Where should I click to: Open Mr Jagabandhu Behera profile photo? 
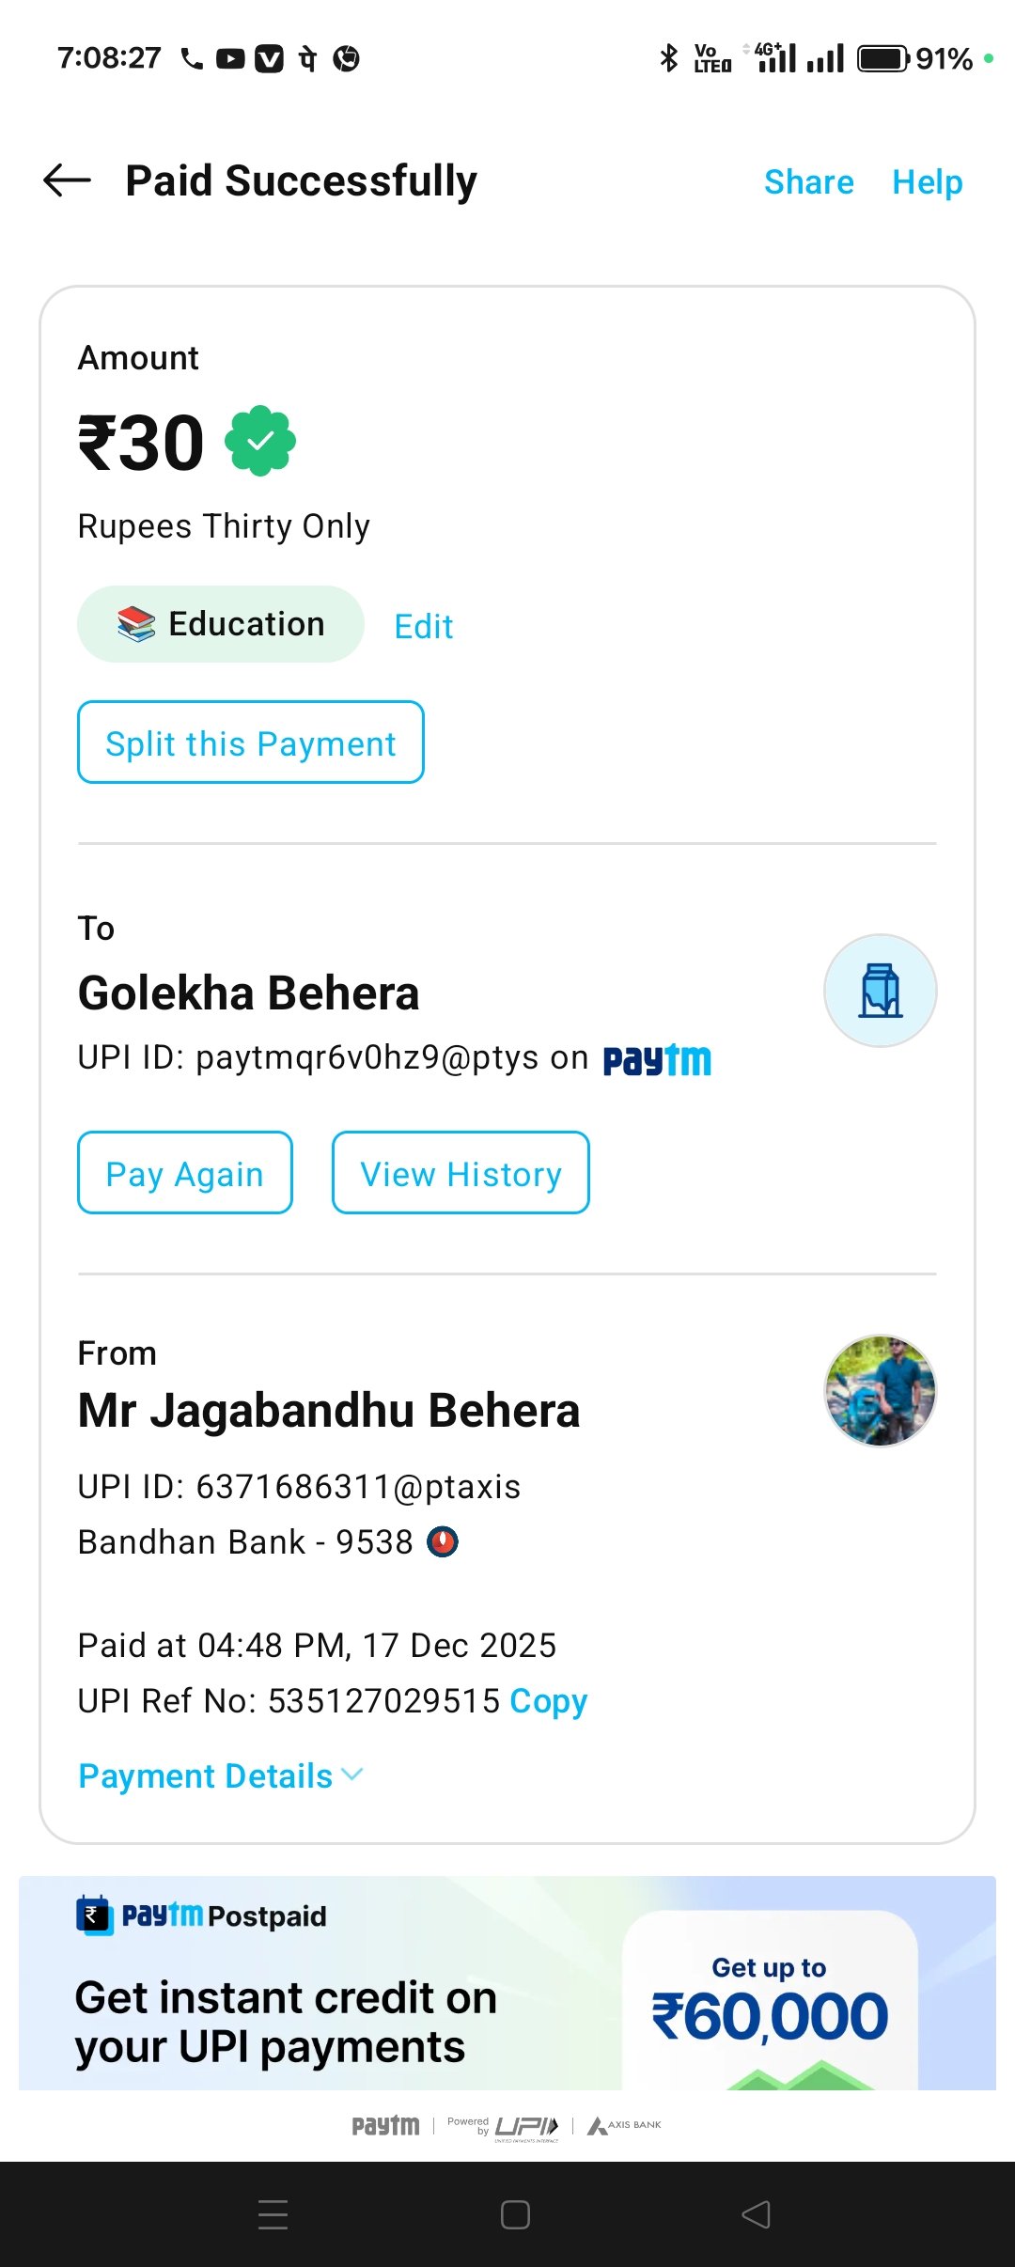click(881, 1391)
